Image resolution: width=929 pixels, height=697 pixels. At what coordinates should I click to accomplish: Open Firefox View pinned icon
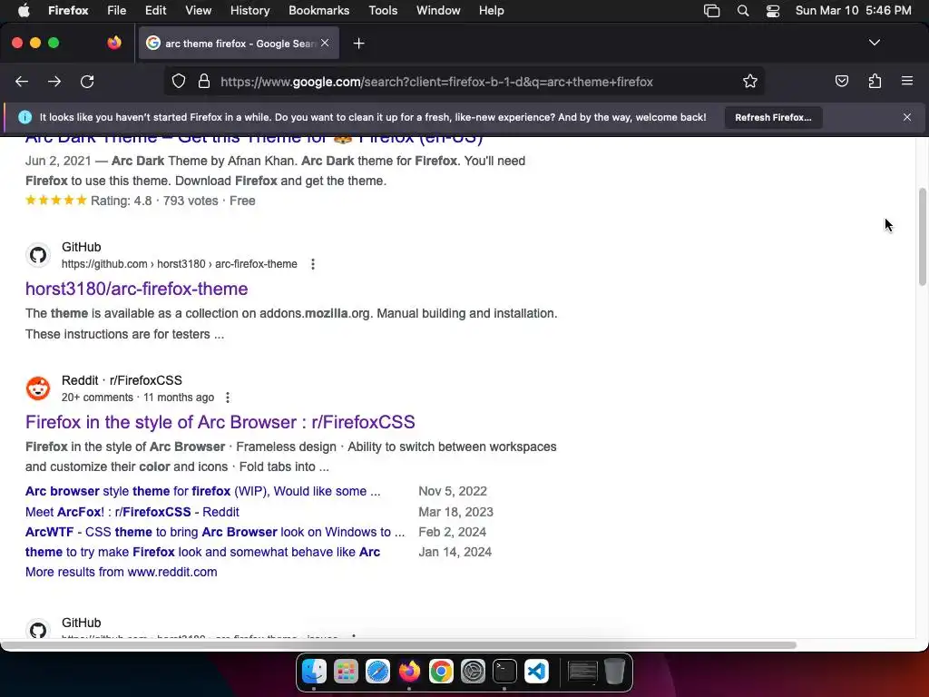[114, 43]
